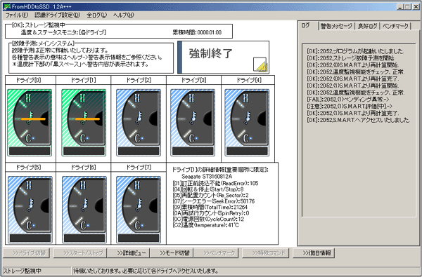Switch to the 警告メッセージ tab

(336, 26)
